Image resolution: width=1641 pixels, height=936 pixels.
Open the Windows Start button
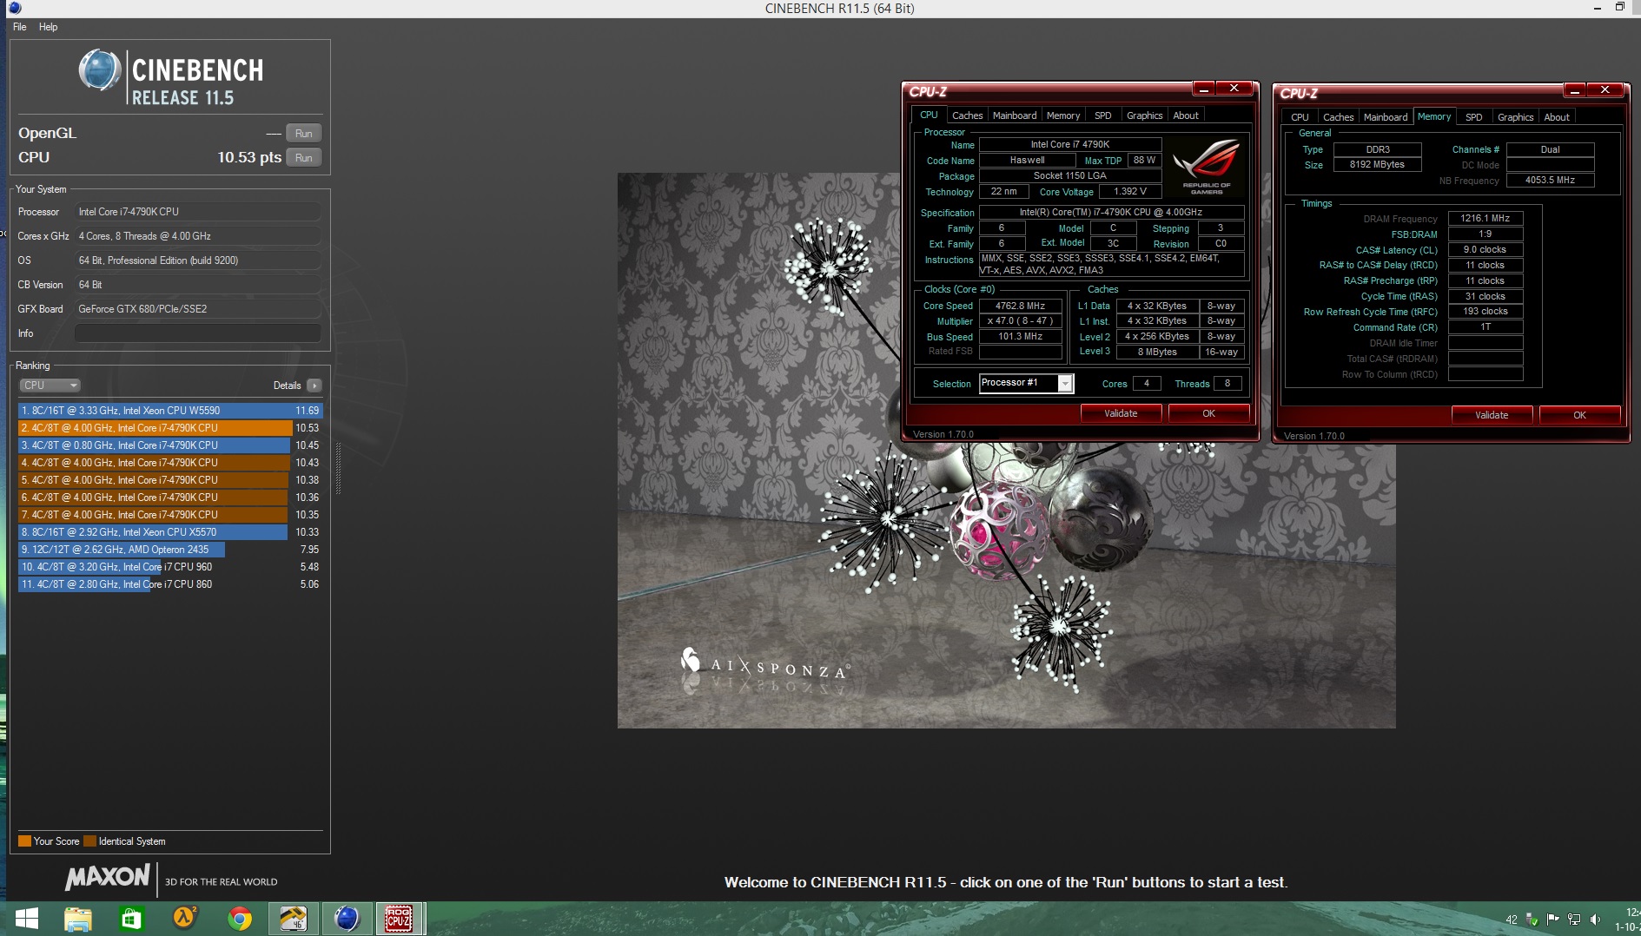coord(26,919)
